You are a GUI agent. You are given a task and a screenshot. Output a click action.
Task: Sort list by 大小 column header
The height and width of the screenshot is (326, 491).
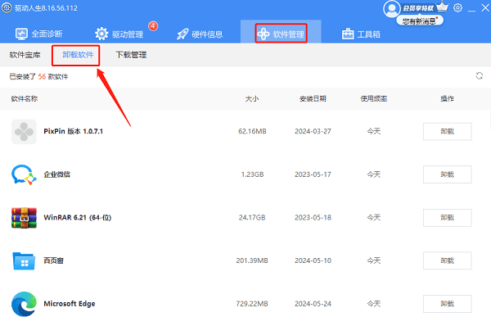pyautogui.click(x=252, y=99)
